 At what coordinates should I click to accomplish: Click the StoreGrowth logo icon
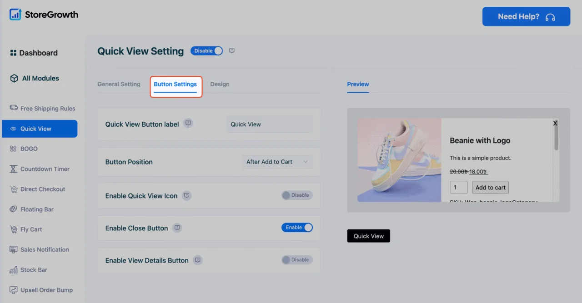click(15, 15)
